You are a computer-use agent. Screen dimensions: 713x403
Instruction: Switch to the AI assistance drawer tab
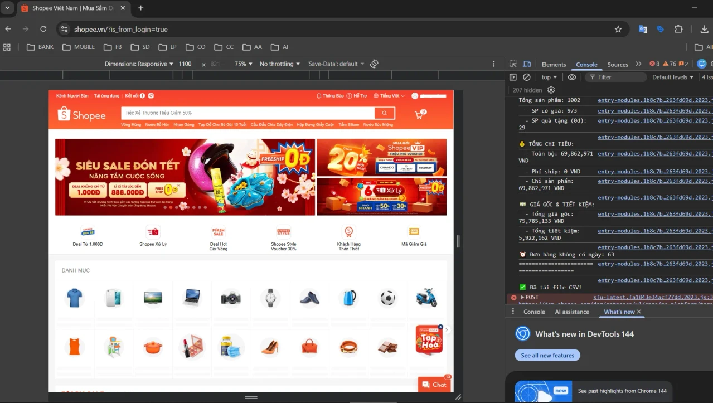(572, 312)
